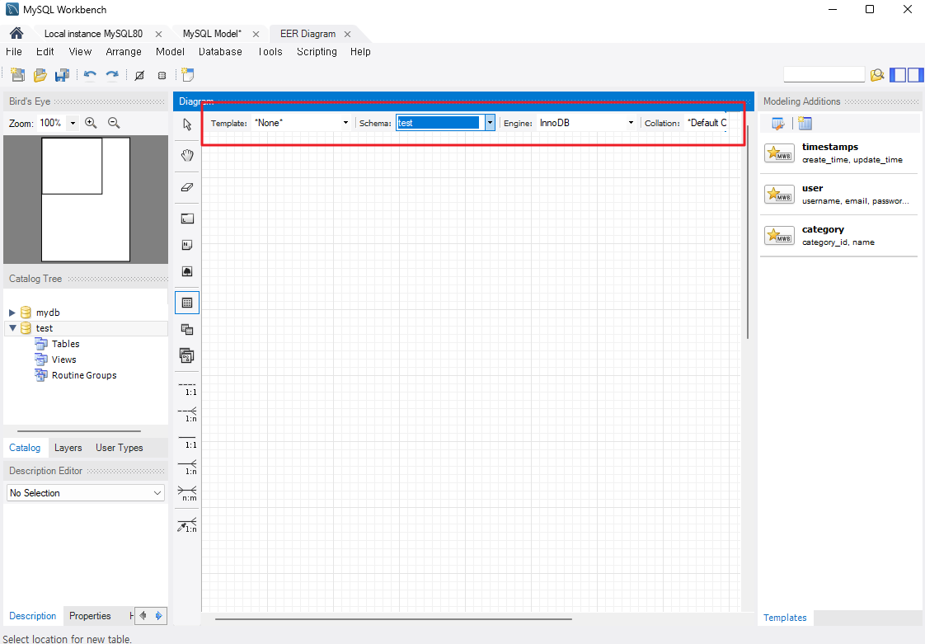The image size is (925, 644).
Task: Undo the last action
Action: (x=90, y=75)
